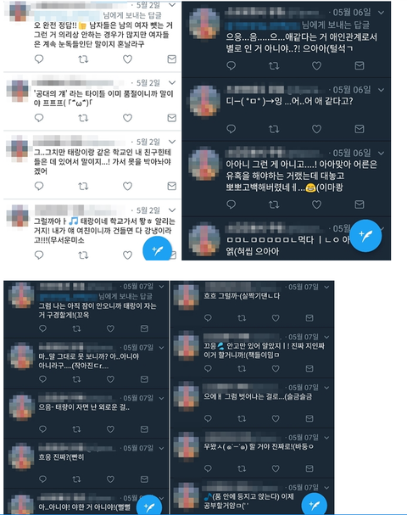Retweet the '뽀뽀고백해버렸네' tweet

274,204
